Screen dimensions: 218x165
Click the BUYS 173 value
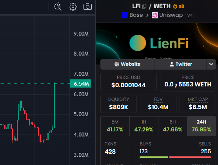[144, 151]
